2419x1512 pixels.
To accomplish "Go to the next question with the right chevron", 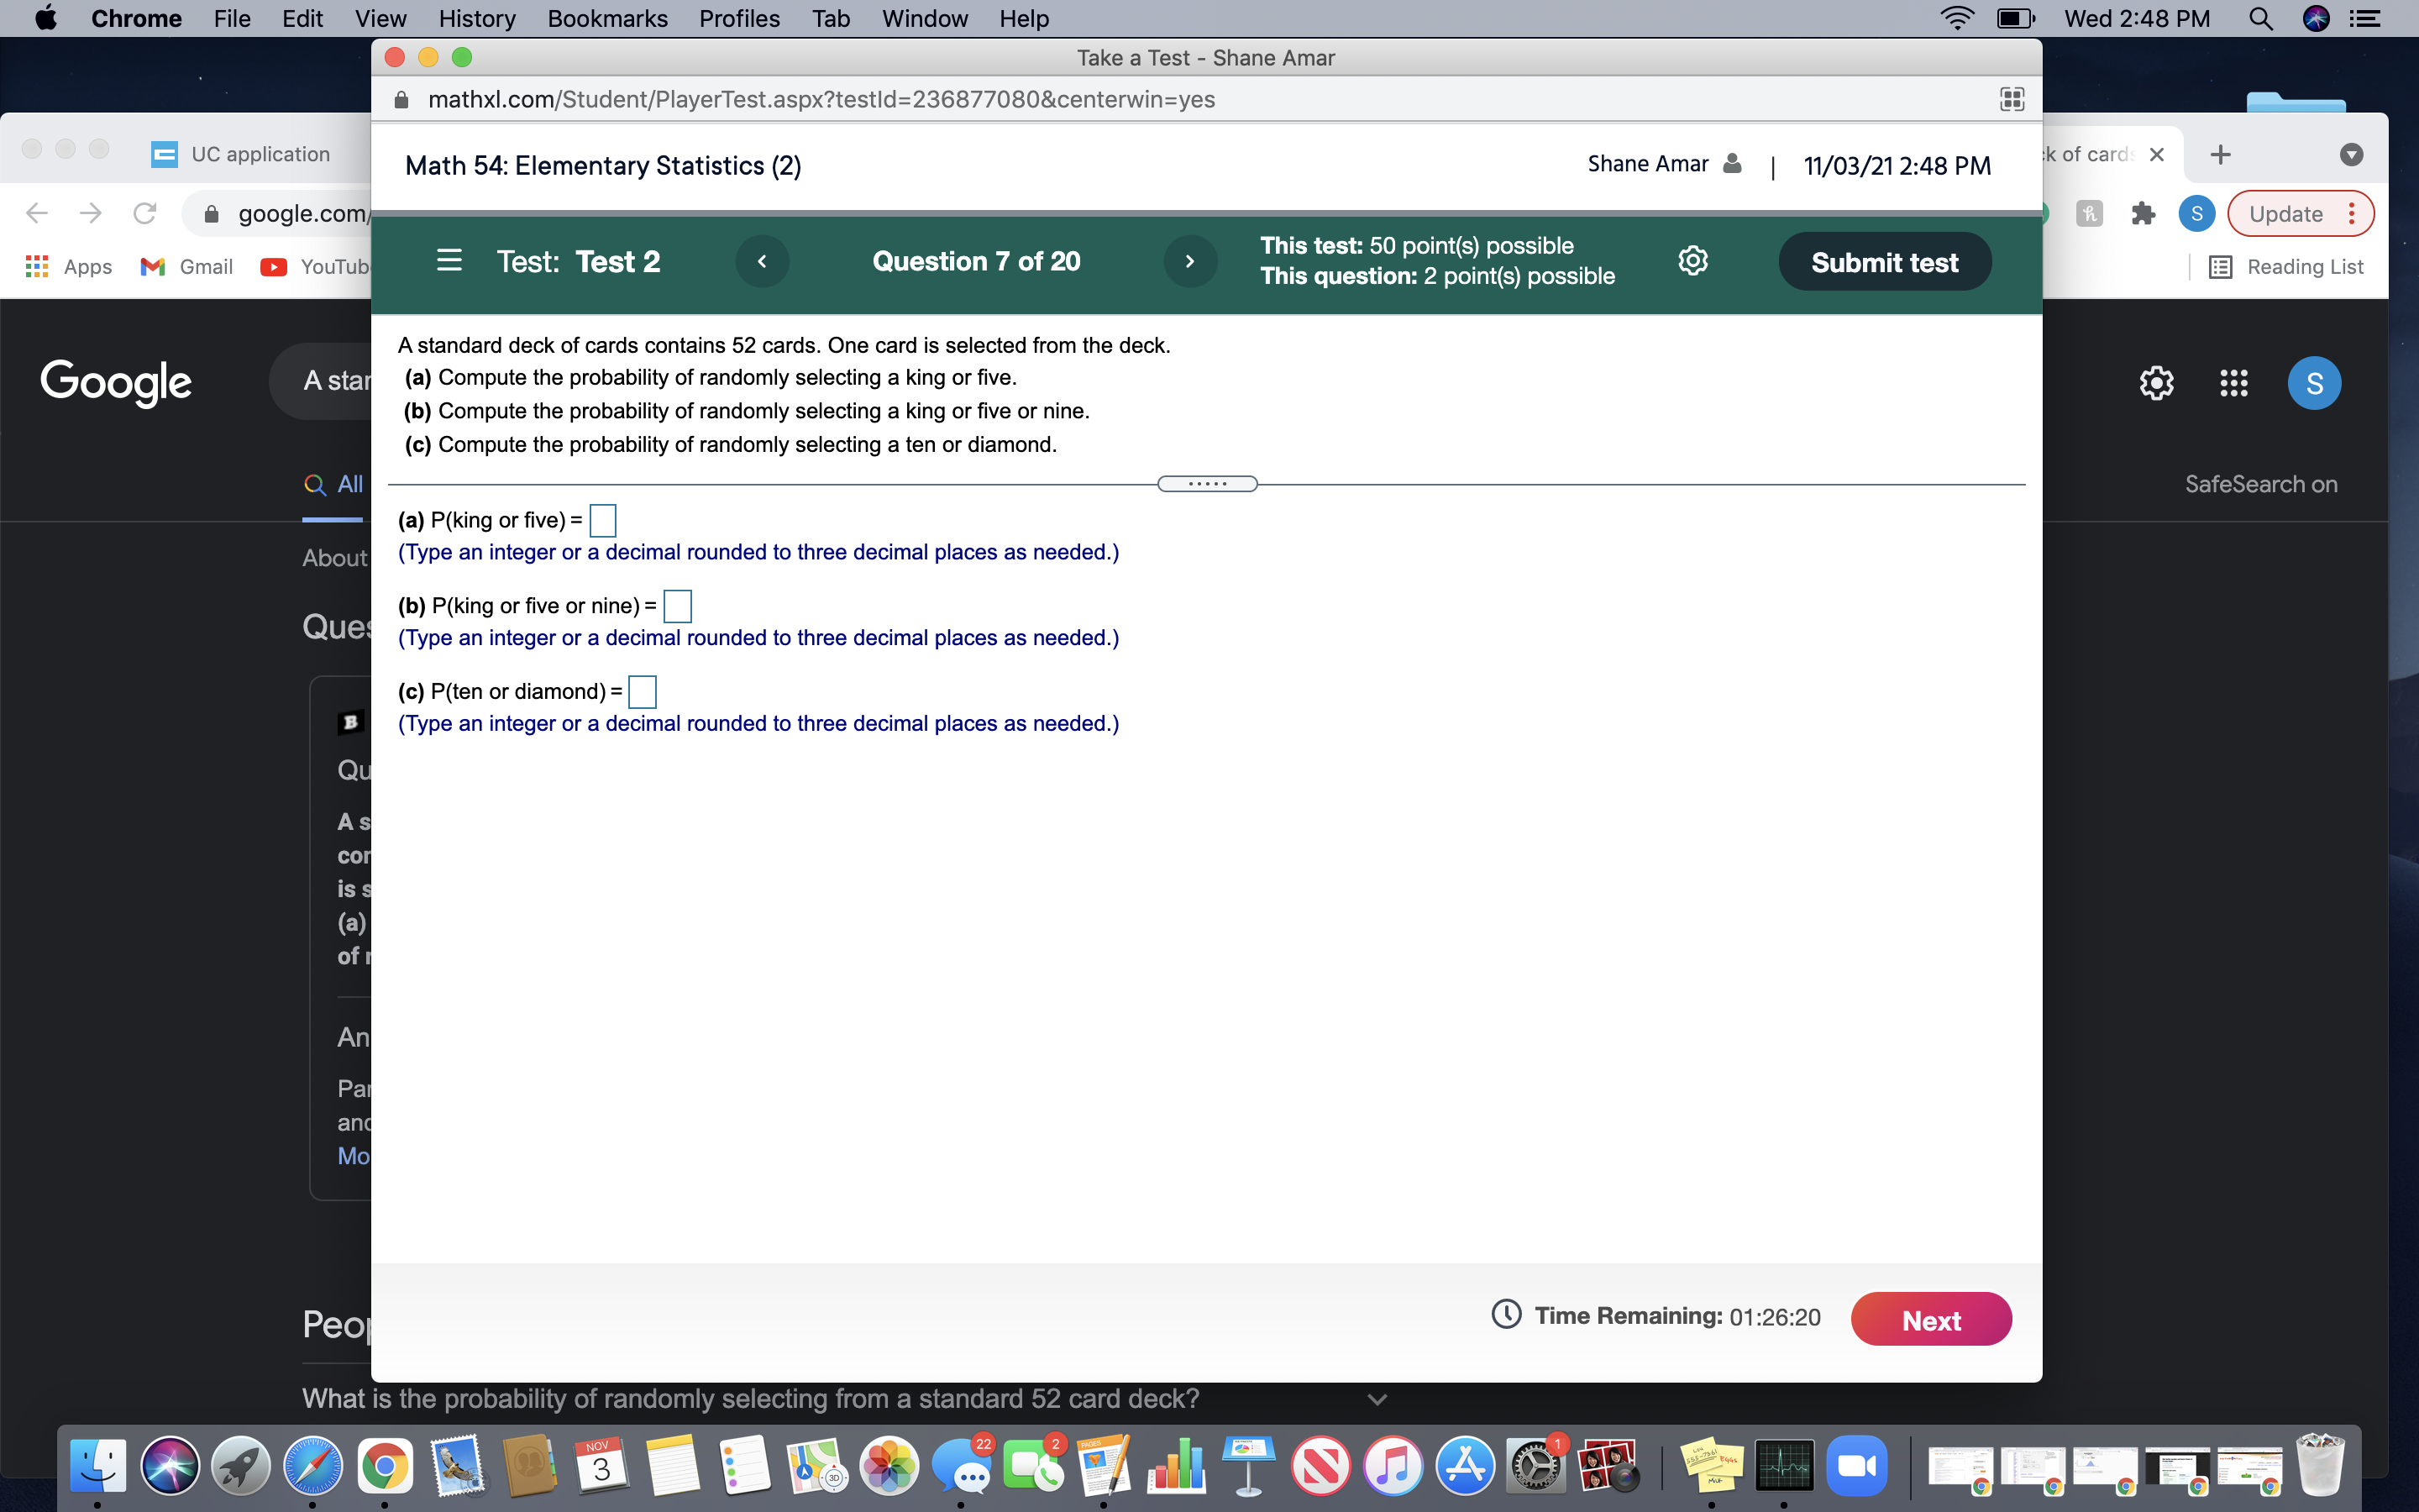I will (x=1189, y=261).
